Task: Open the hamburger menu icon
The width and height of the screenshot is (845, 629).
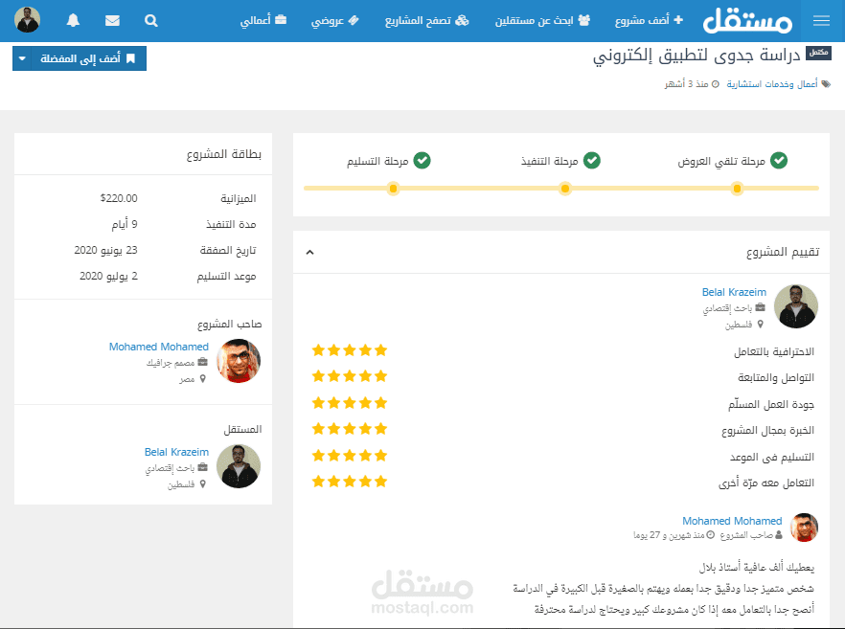Action: point(821,20)
